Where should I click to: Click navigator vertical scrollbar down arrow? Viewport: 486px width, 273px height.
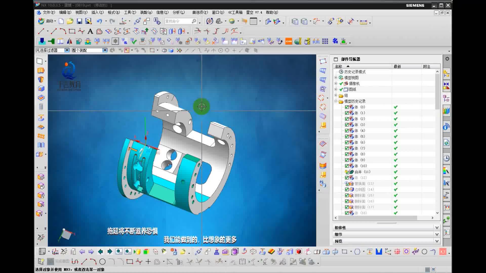437,213
